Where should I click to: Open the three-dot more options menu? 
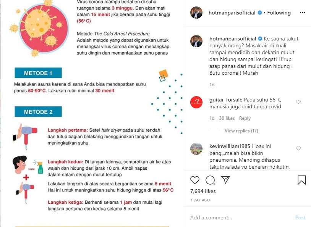click(303, 13)
